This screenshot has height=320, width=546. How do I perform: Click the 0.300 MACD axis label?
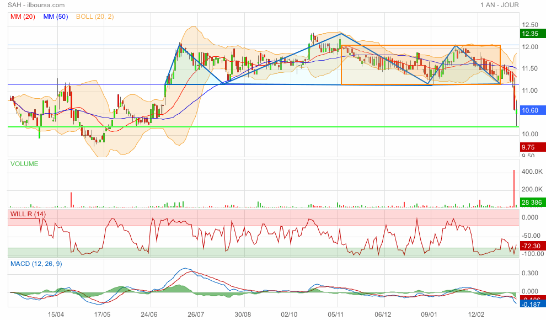point(530,273)
